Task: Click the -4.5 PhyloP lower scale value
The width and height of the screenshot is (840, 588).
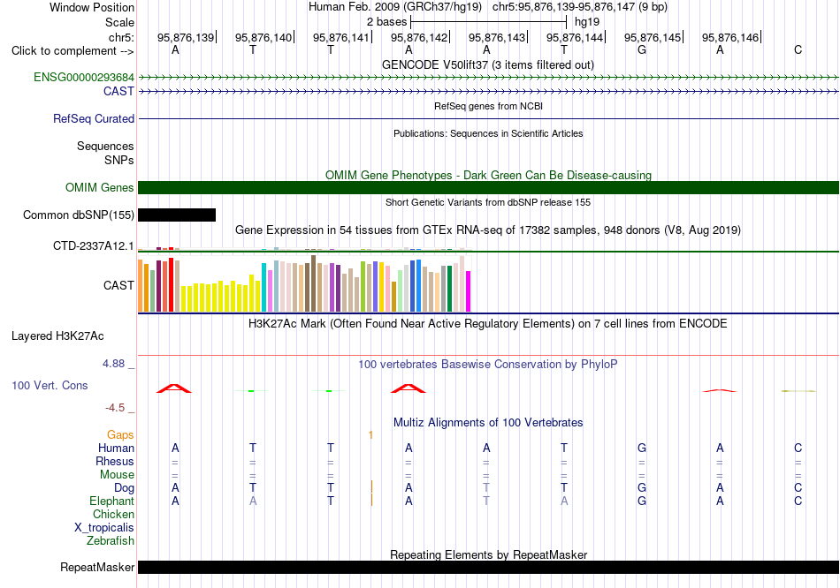Action: (x=115, y=408)
